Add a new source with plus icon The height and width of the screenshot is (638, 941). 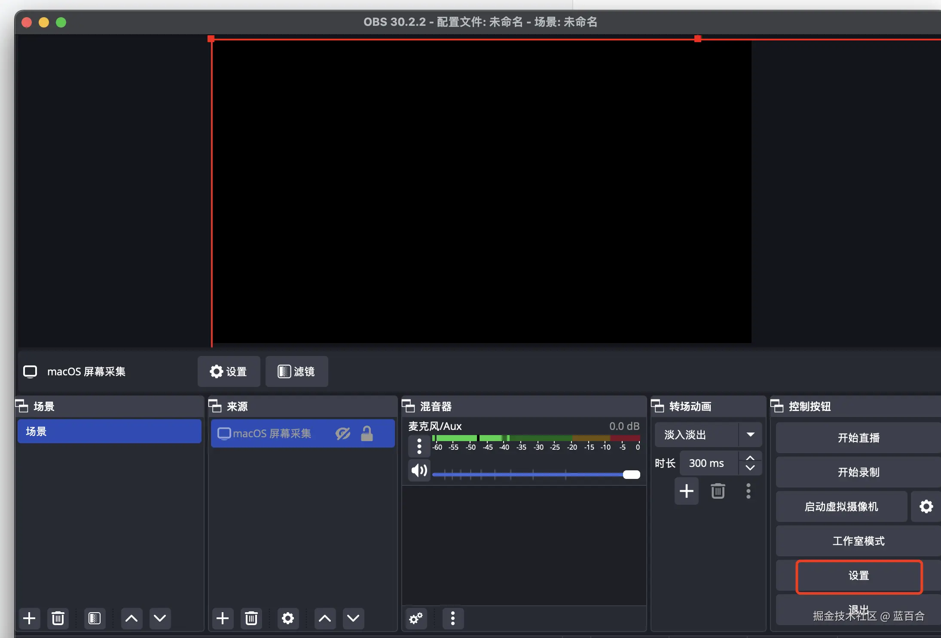pyautogui.click(x=223, y=618)
